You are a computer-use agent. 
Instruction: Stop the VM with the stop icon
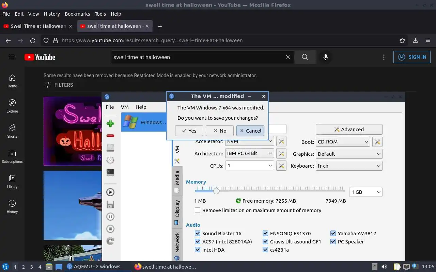(x=110, y=229)
